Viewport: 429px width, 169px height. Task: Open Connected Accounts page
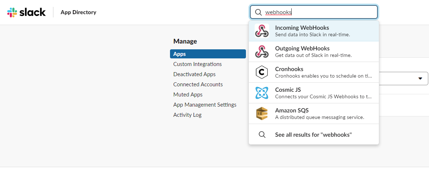198,84
